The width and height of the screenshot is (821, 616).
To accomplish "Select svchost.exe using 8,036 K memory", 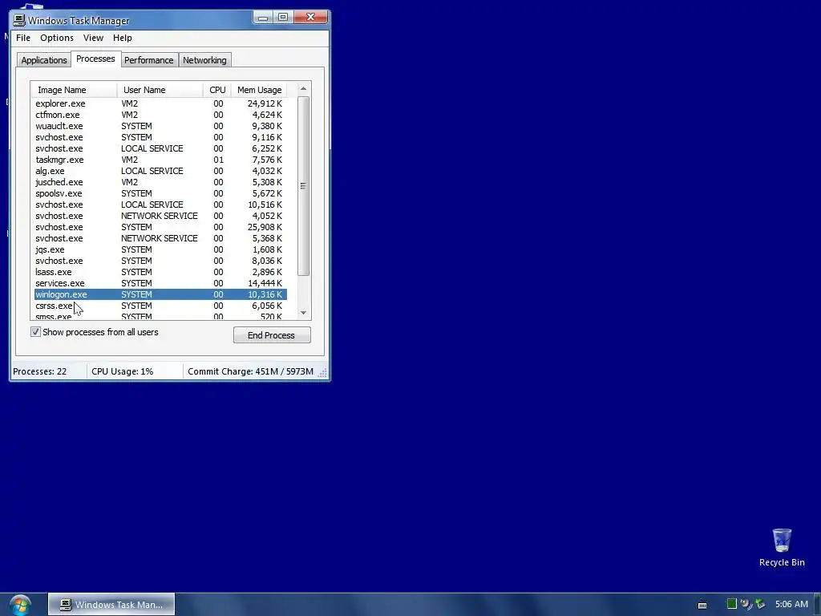I will [160, 261].
